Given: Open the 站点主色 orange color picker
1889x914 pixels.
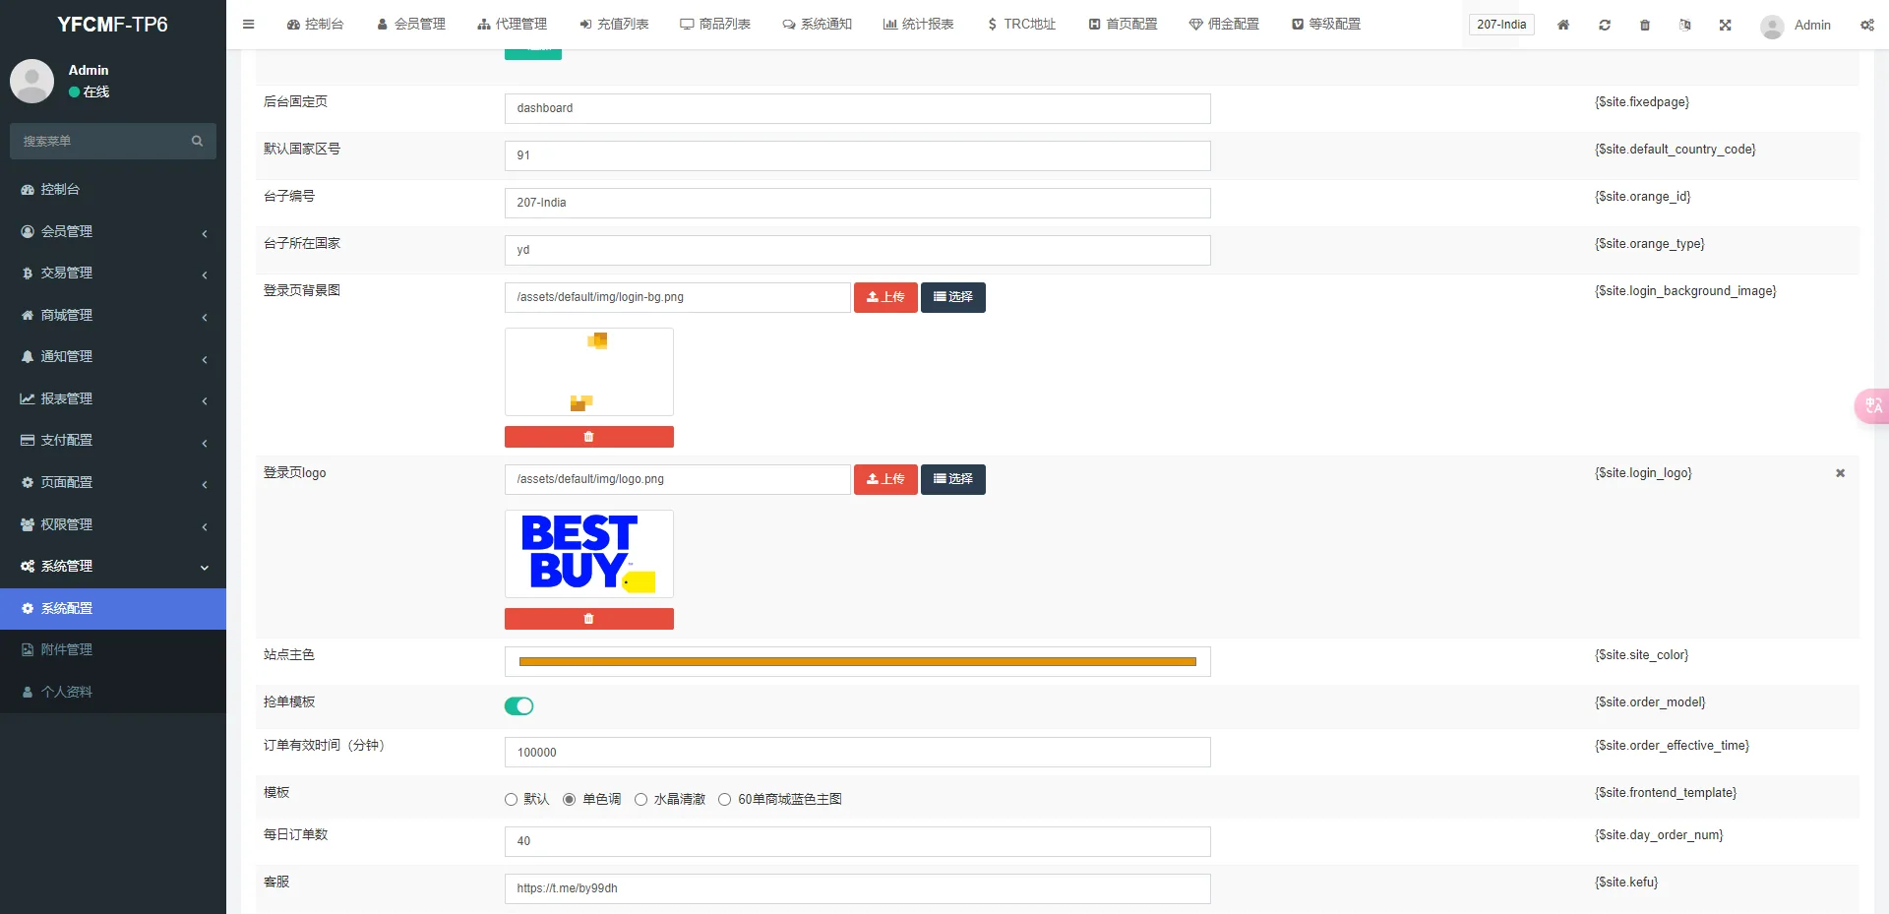Looking at the screenshot, I should [x=858, y=662].
